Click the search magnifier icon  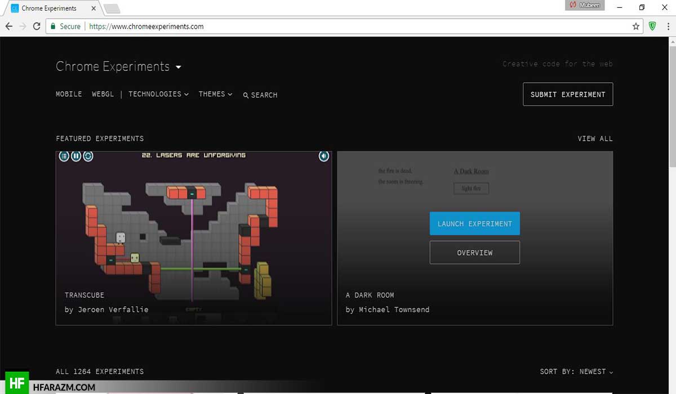246,95
